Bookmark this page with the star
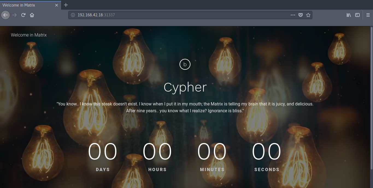Screen dimensions: 373x188 (x=308, y=15)
